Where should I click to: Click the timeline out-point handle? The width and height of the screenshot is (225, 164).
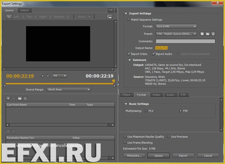115,86
